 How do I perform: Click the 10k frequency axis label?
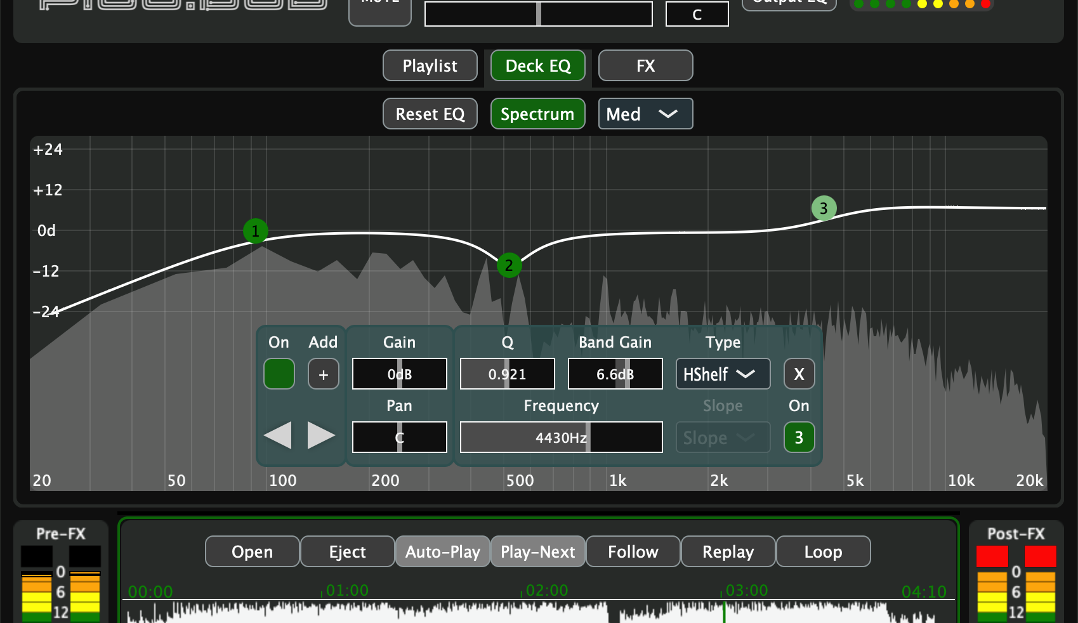961,480
